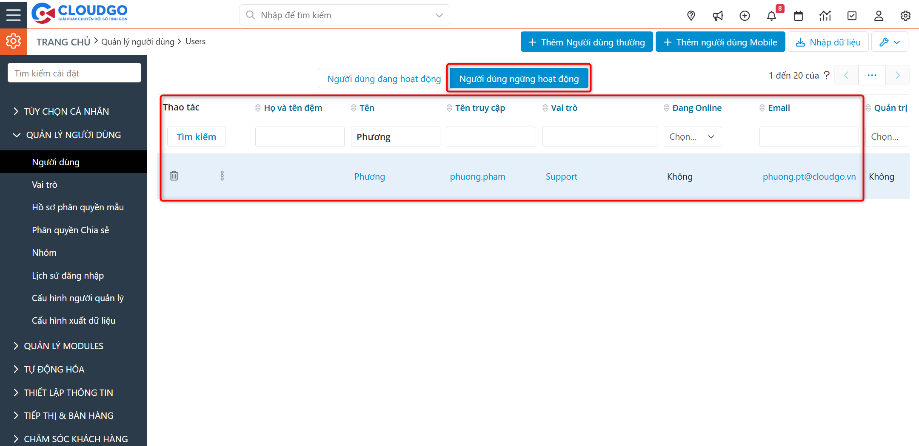
Task: Select Lịch sử đăng nhập in sidebar
Action: [68, 275]
